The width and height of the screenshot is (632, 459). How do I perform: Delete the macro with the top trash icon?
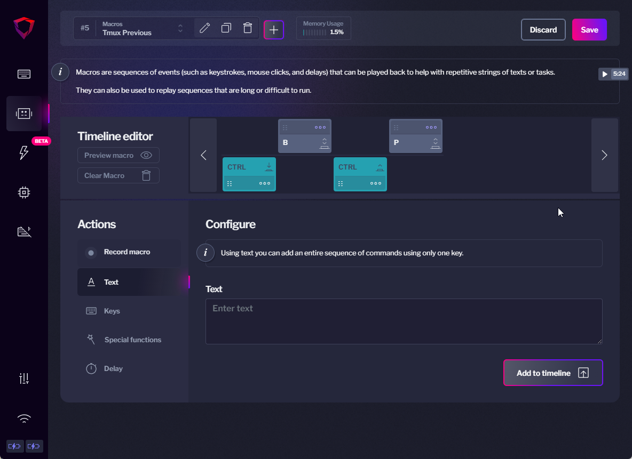coord(248,28)
